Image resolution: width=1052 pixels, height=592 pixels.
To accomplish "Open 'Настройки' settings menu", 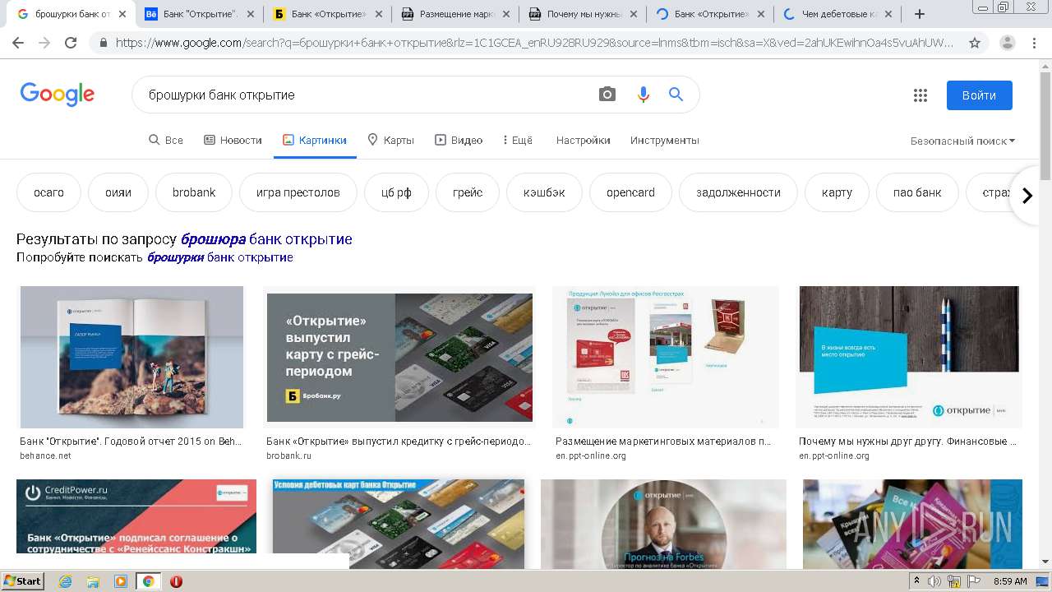I will (584, 141).
